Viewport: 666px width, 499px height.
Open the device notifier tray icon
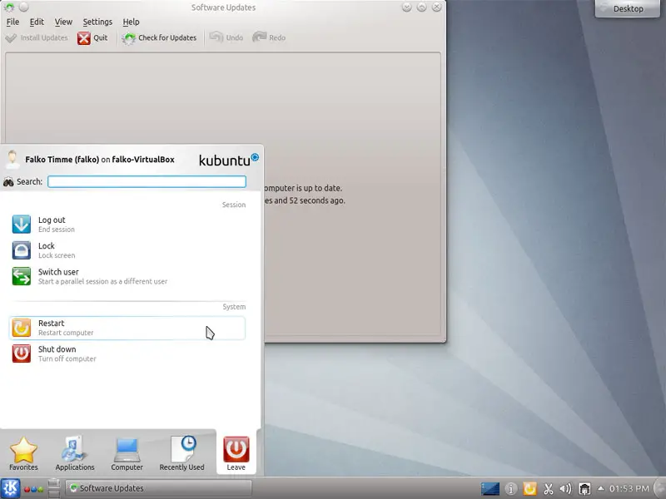point(584,489)
